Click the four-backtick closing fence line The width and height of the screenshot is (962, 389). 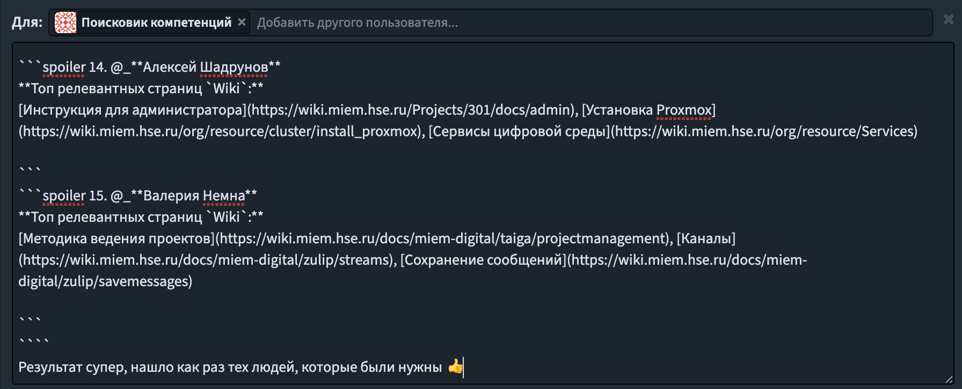[34, 341]
